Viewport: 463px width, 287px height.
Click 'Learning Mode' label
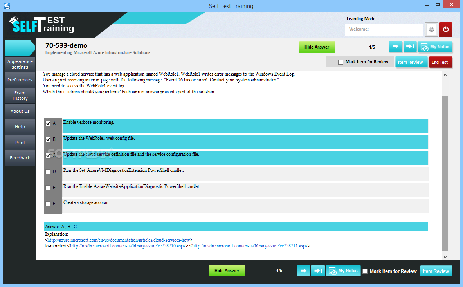tap(361, 19)
